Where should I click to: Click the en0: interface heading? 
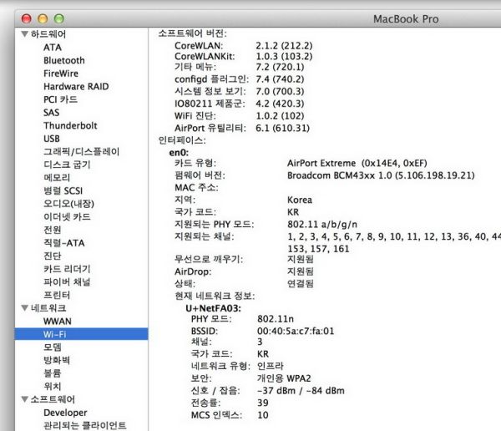(179, 153)
